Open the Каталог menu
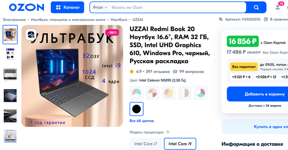 (67, 7)
